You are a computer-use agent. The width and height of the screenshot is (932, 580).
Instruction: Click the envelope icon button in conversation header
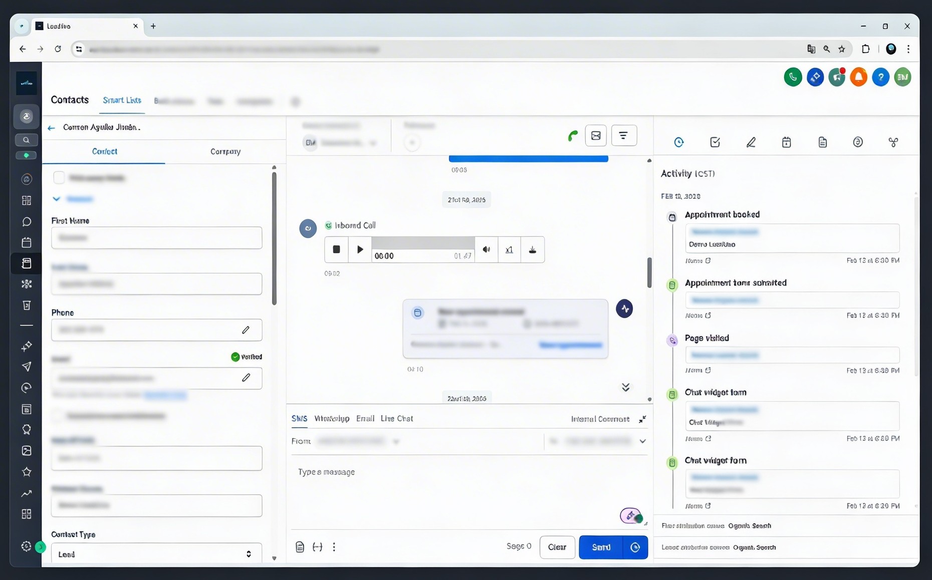(x=596, y=136)
